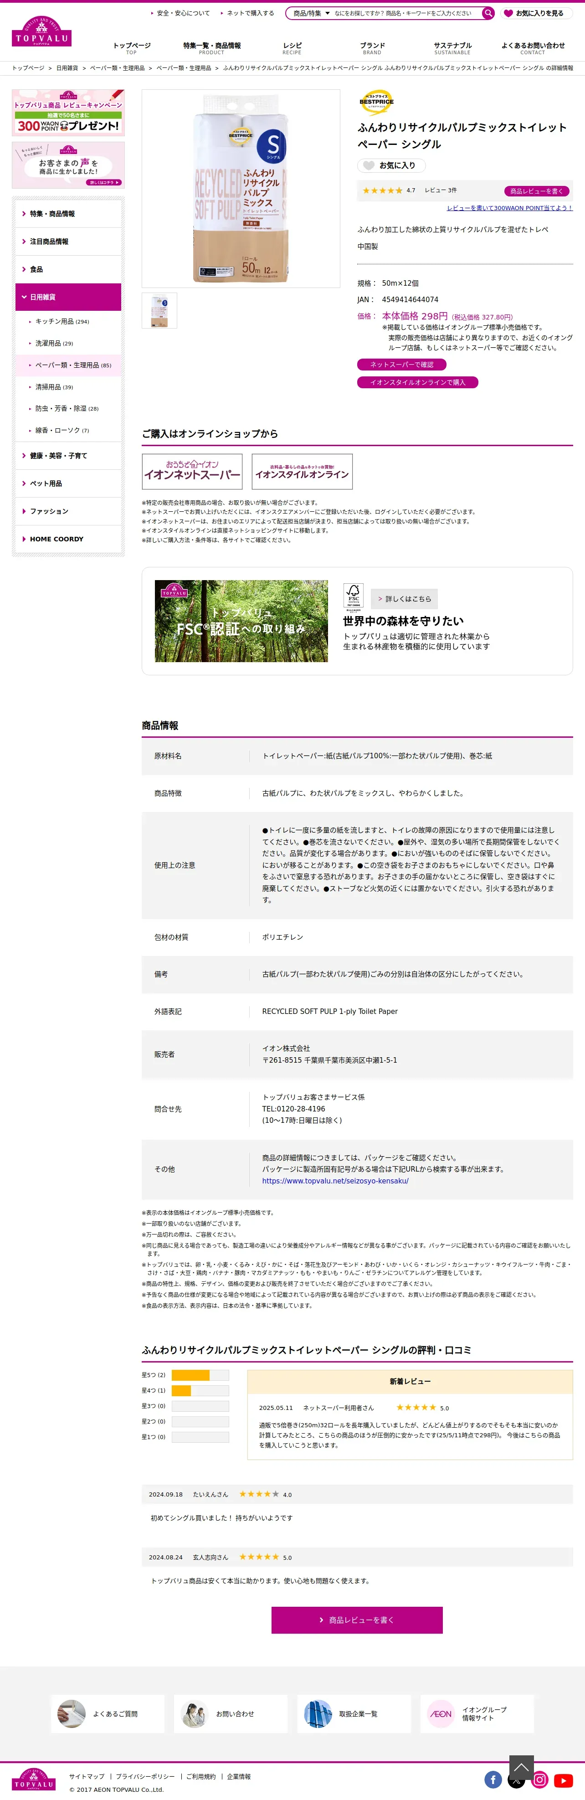Viewport: 585px width, 1800px height.
Task: Select the small product thumbnail below the main image
Action: pyautogui.click(x=159, y=310)
